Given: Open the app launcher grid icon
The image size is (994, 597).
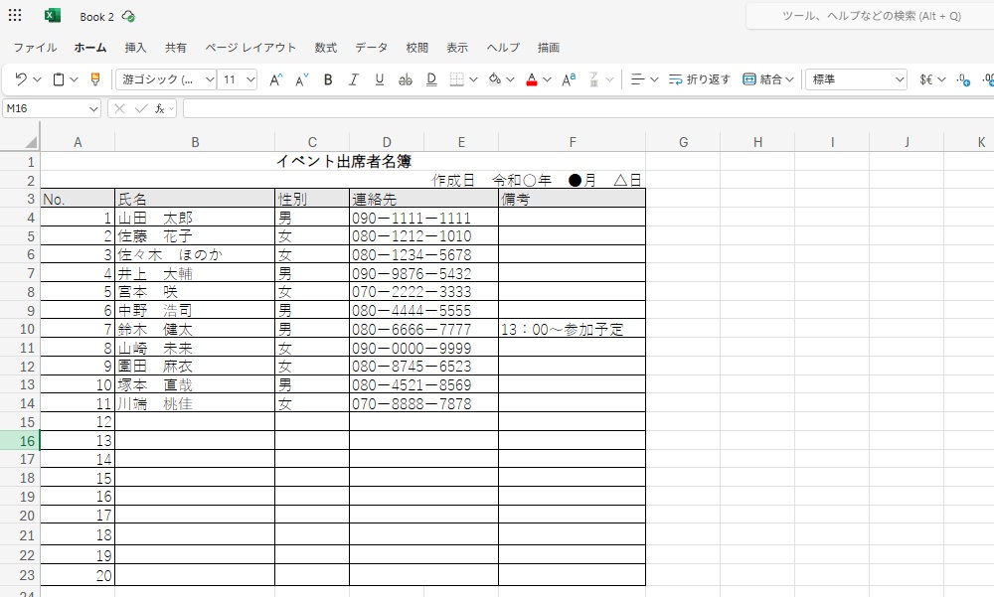Looking at the screenshot, I should 15,16.
